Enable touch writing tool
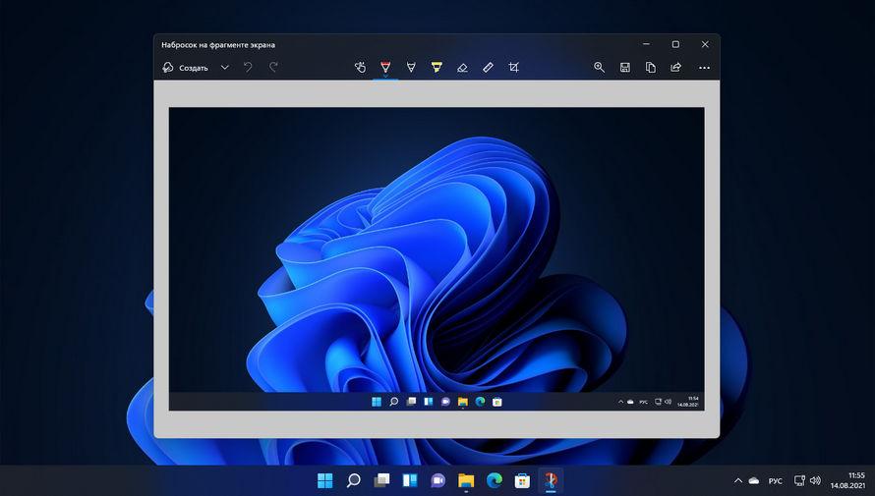The width and height of the screenshot is (875, 496). point(360,68)
